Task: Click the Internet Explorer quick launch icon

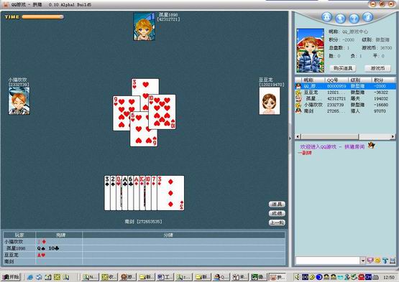Action: [30, 277]
